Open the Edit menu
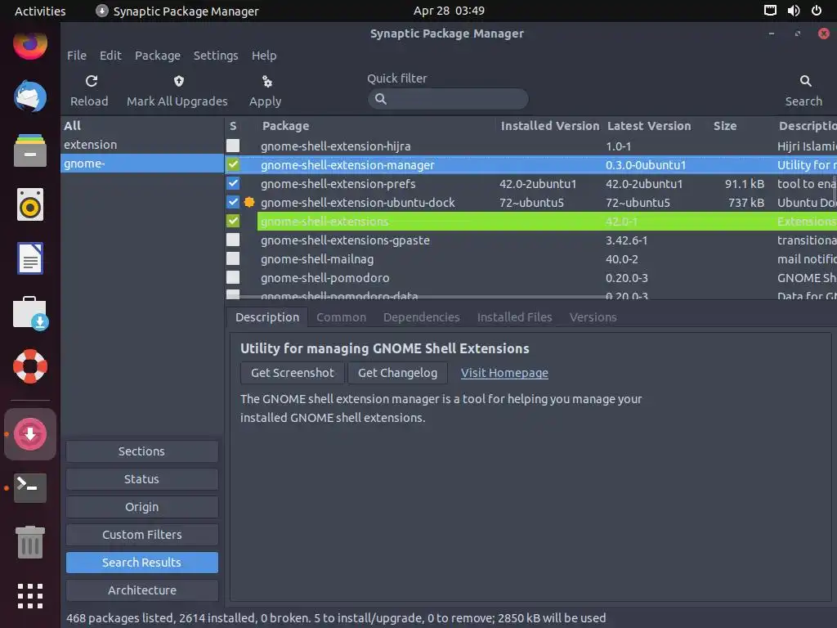The image size is (837, 628). [x=110, y=56]
